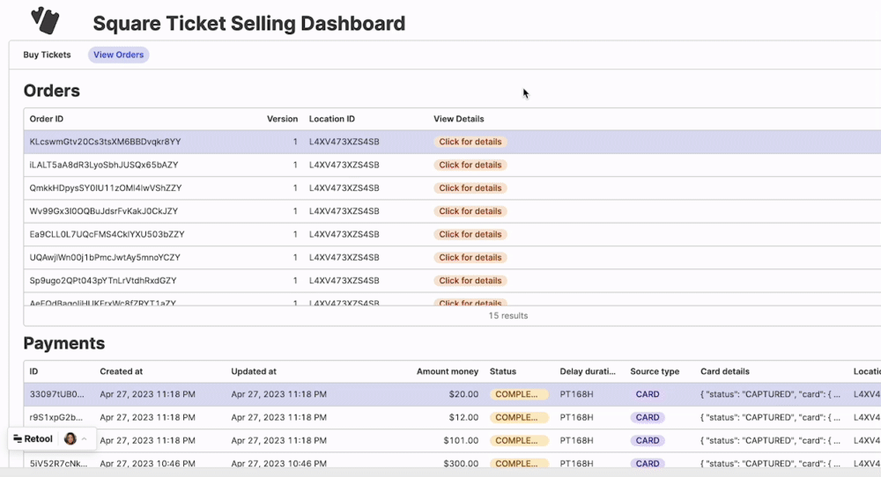View details of order Ea9CLL0L7UQcFMS4CklYXU503bZZY
The height and width of the screenshot is (477, 881).
click(x=470, y=234)
